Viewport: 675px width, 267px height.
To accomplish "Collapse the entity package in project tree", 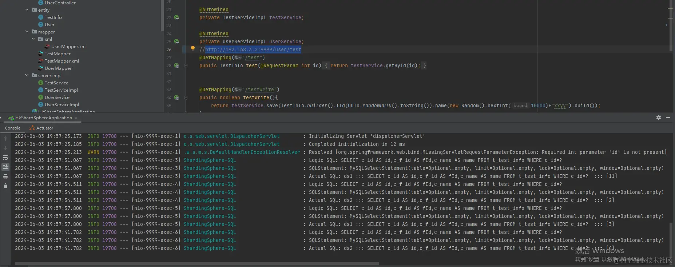I will tap(27, 10).
